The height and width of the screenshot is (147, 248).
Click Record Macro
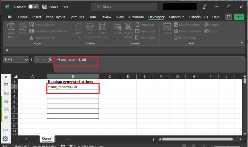click(x=42, y=25)
